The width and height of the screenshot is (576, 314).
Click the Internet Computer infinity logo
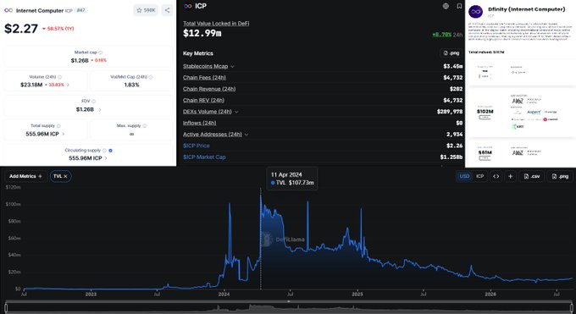pos(8,10)
